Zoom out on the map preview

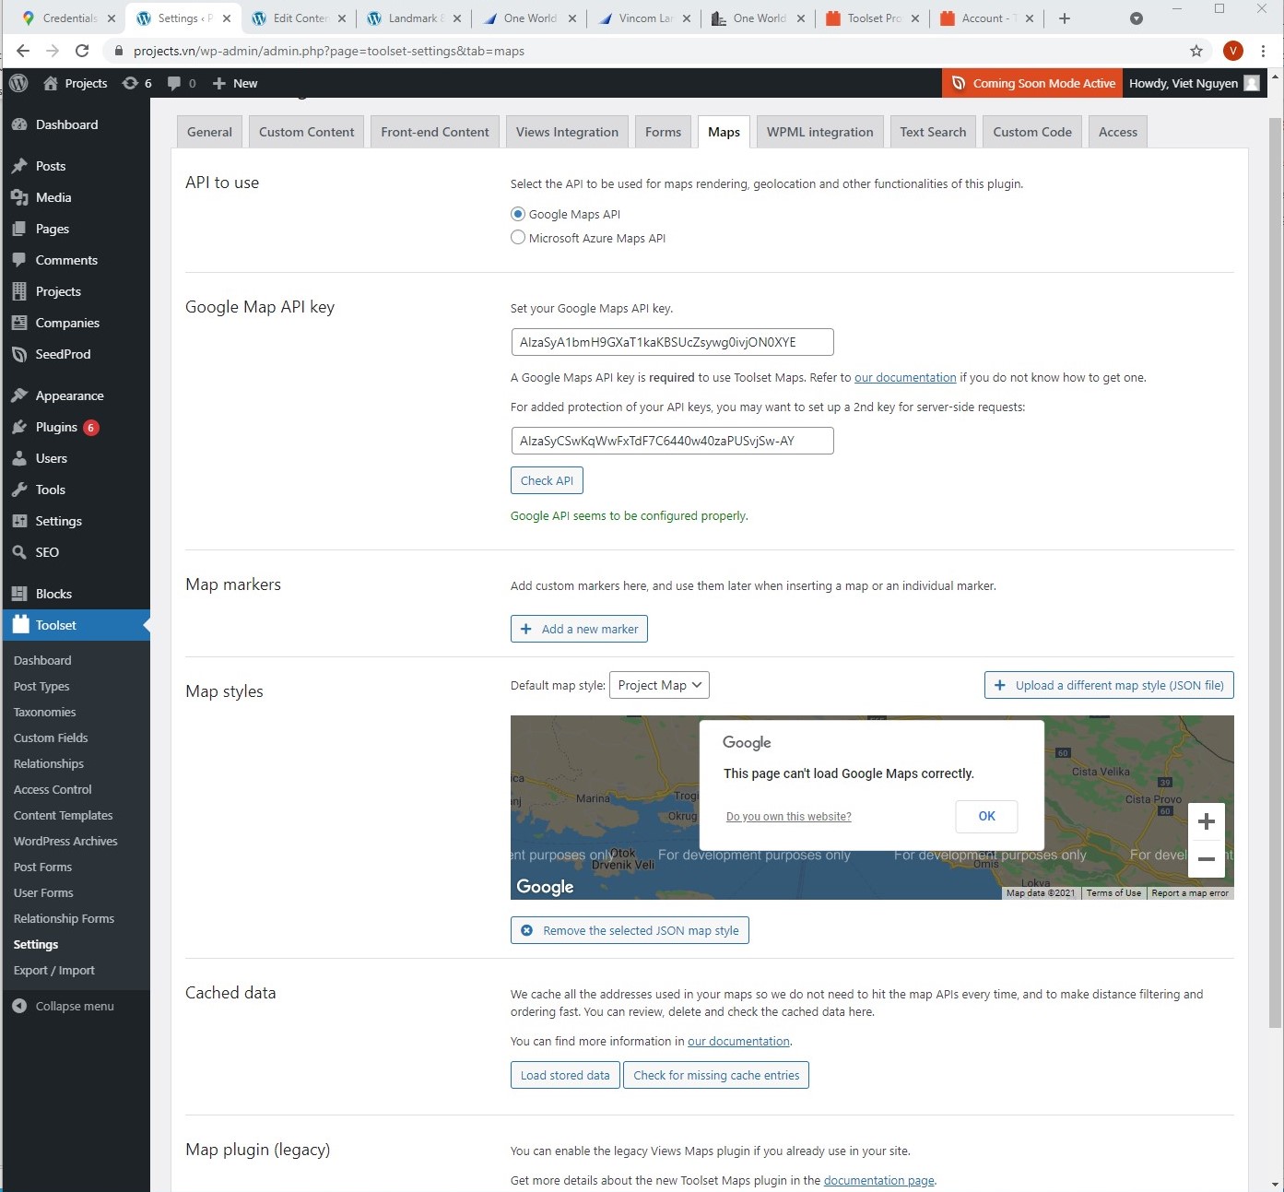click(x=1206, y=859)
